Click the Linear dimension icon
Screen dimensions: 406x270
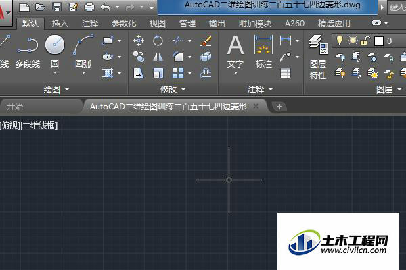(x=286, y=40)
